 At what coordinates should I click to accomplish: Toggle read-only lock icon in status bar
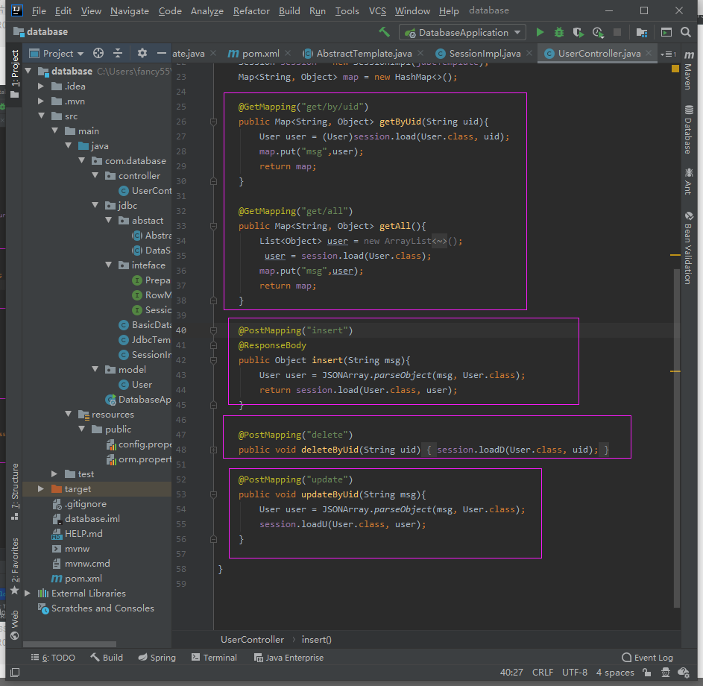point(646,672)
